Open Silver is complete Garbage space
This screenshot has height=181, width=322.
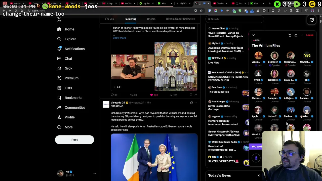coord(219,108)
